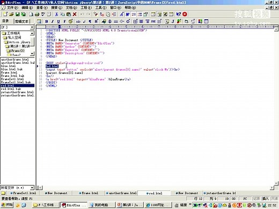Screen dimensions: 279x209
Task: Click the View in Browser icon
Action: tap(39, 21)
